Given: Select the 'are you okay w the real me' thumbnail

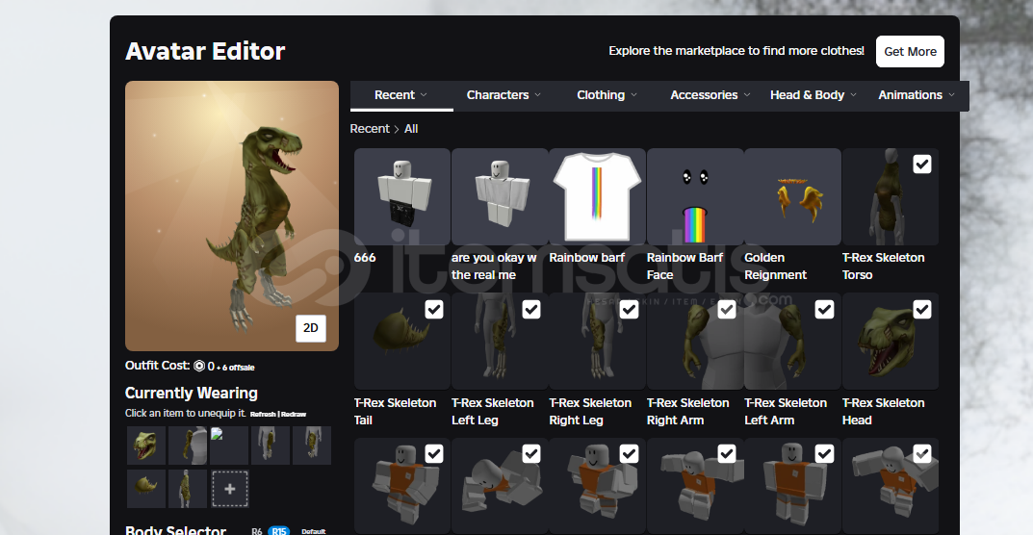Looking at the screenshot, I should [x=500, y=197].
